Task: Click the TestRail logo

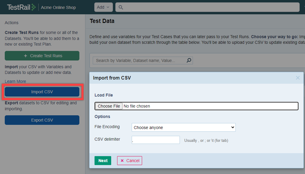Action: (21, 7)
